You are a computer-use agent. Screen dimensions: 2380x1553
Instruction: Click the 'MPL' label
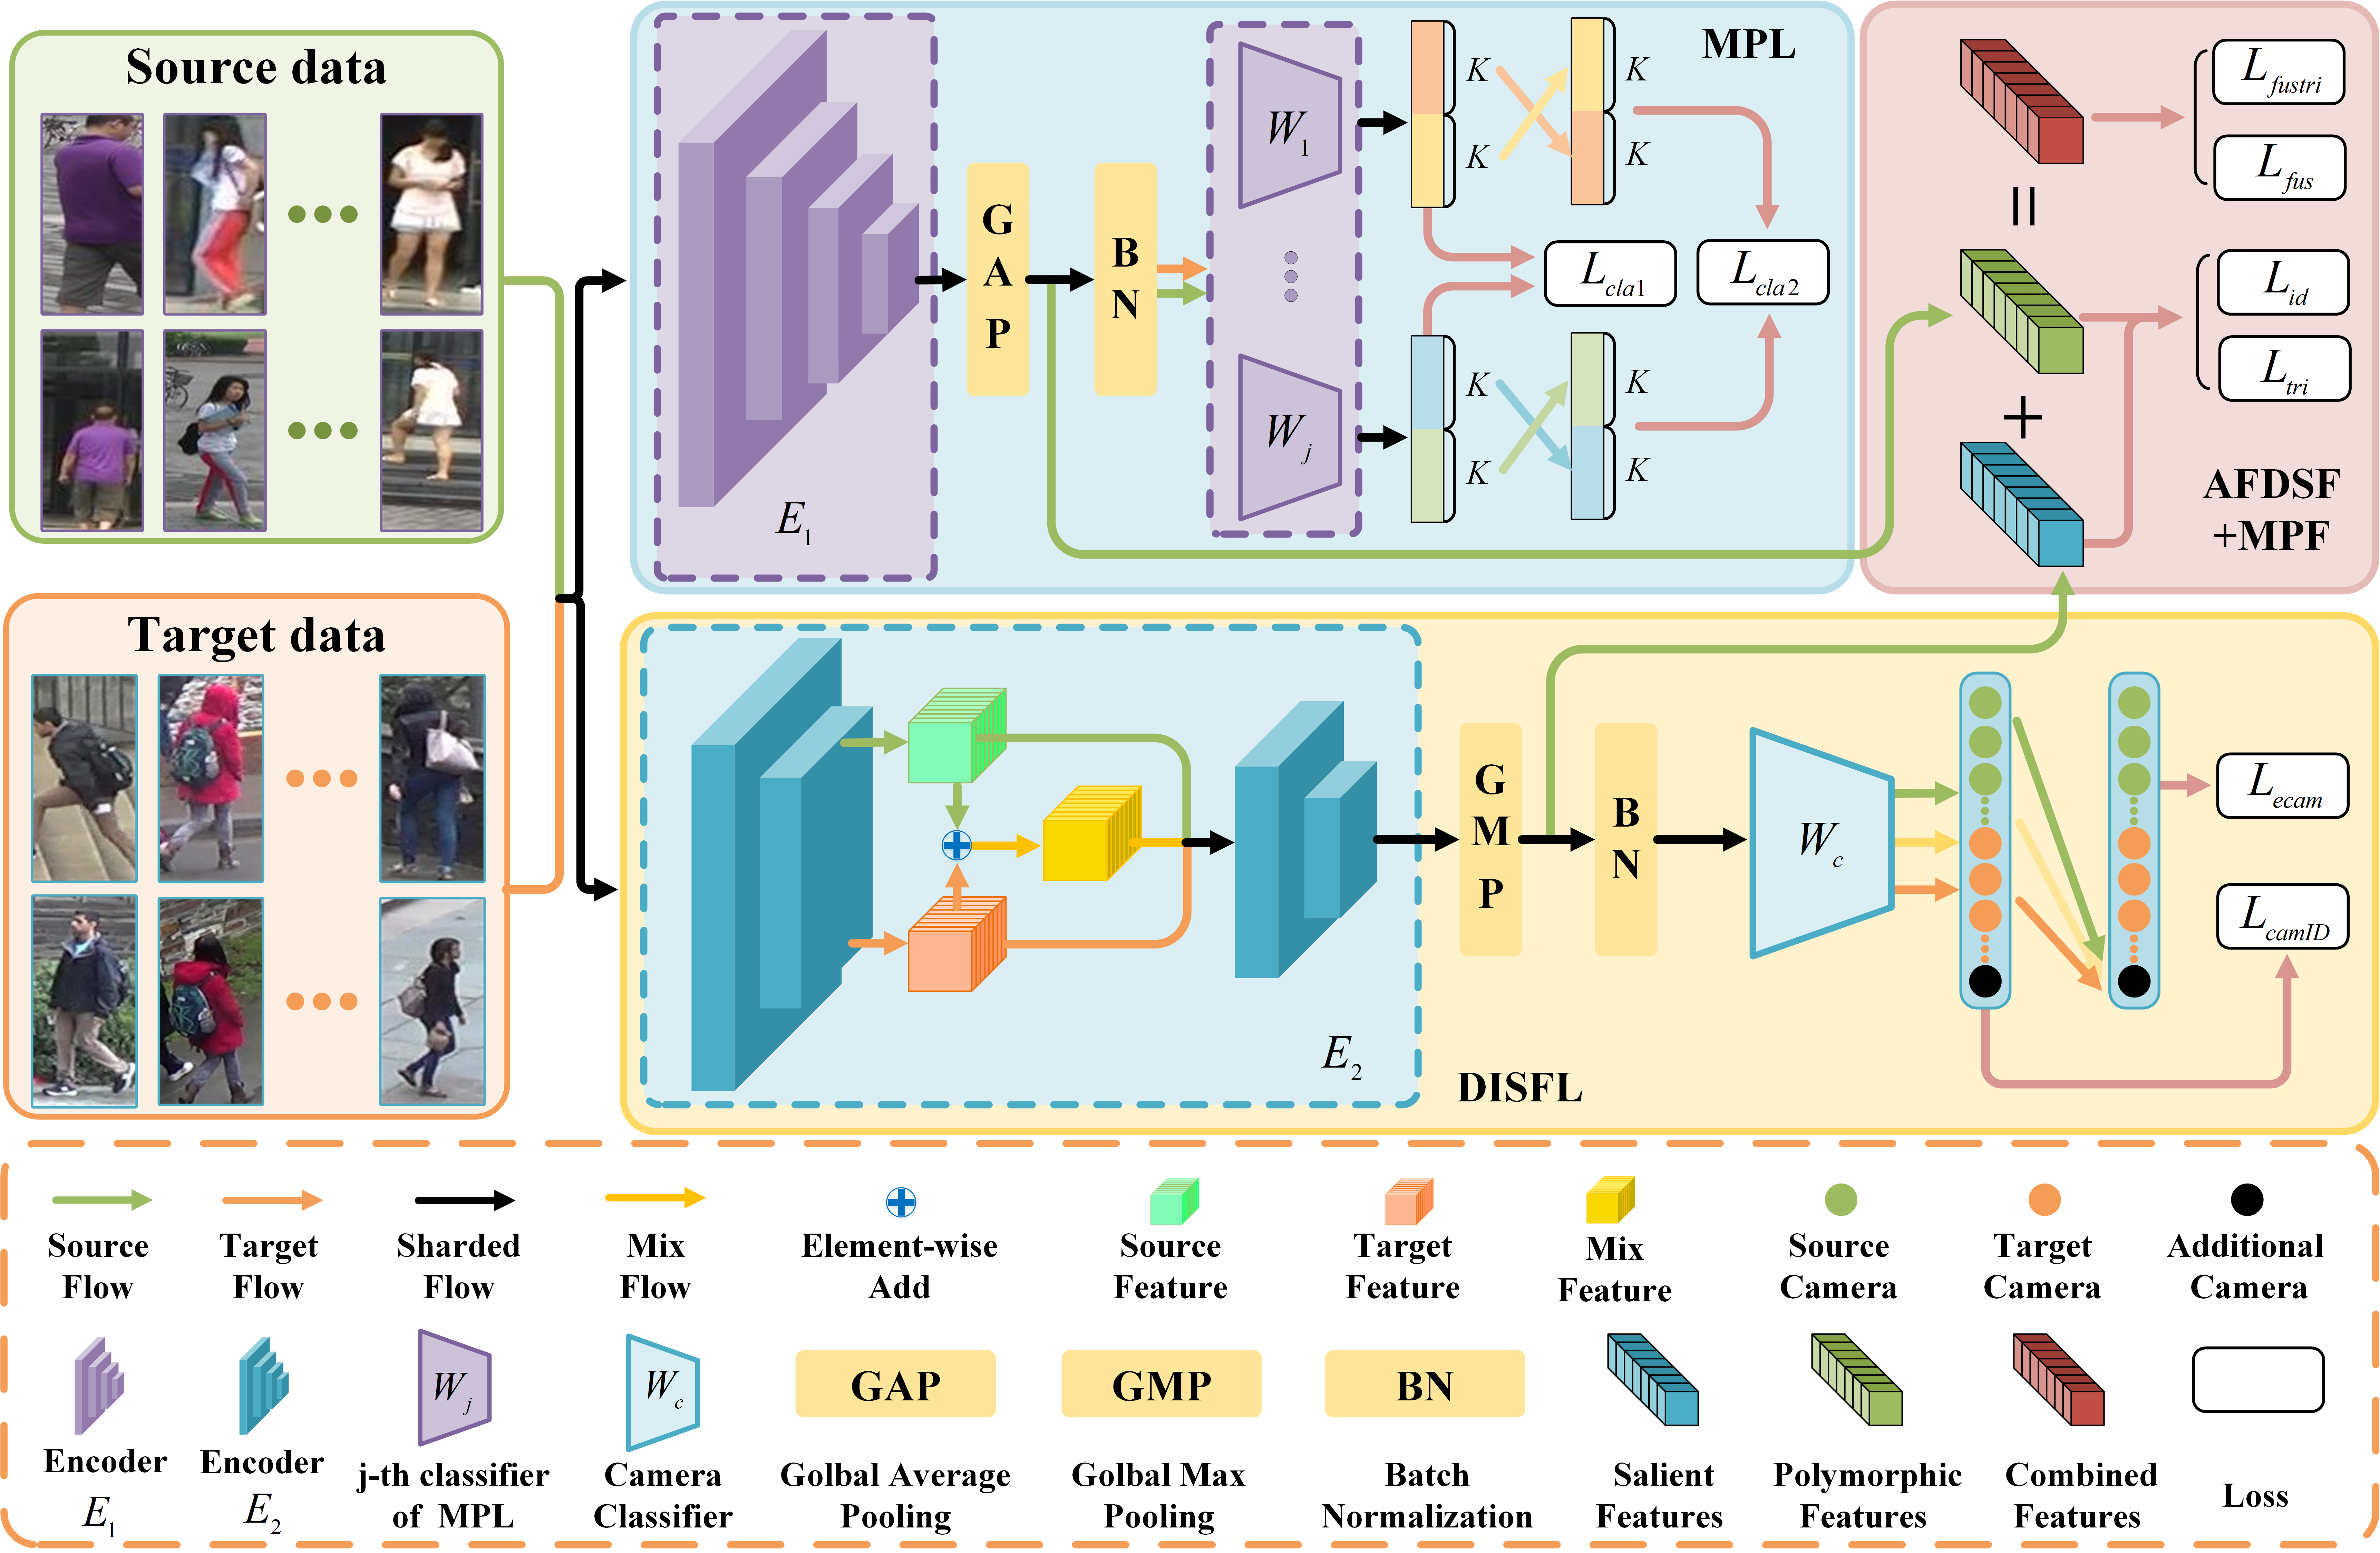click(x=1749, y=45)
